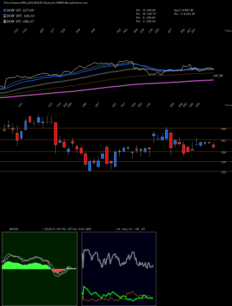Click the blue DOW ST legend swatch
Viewport: 232px width, 306px height.
tap(5, 10)
